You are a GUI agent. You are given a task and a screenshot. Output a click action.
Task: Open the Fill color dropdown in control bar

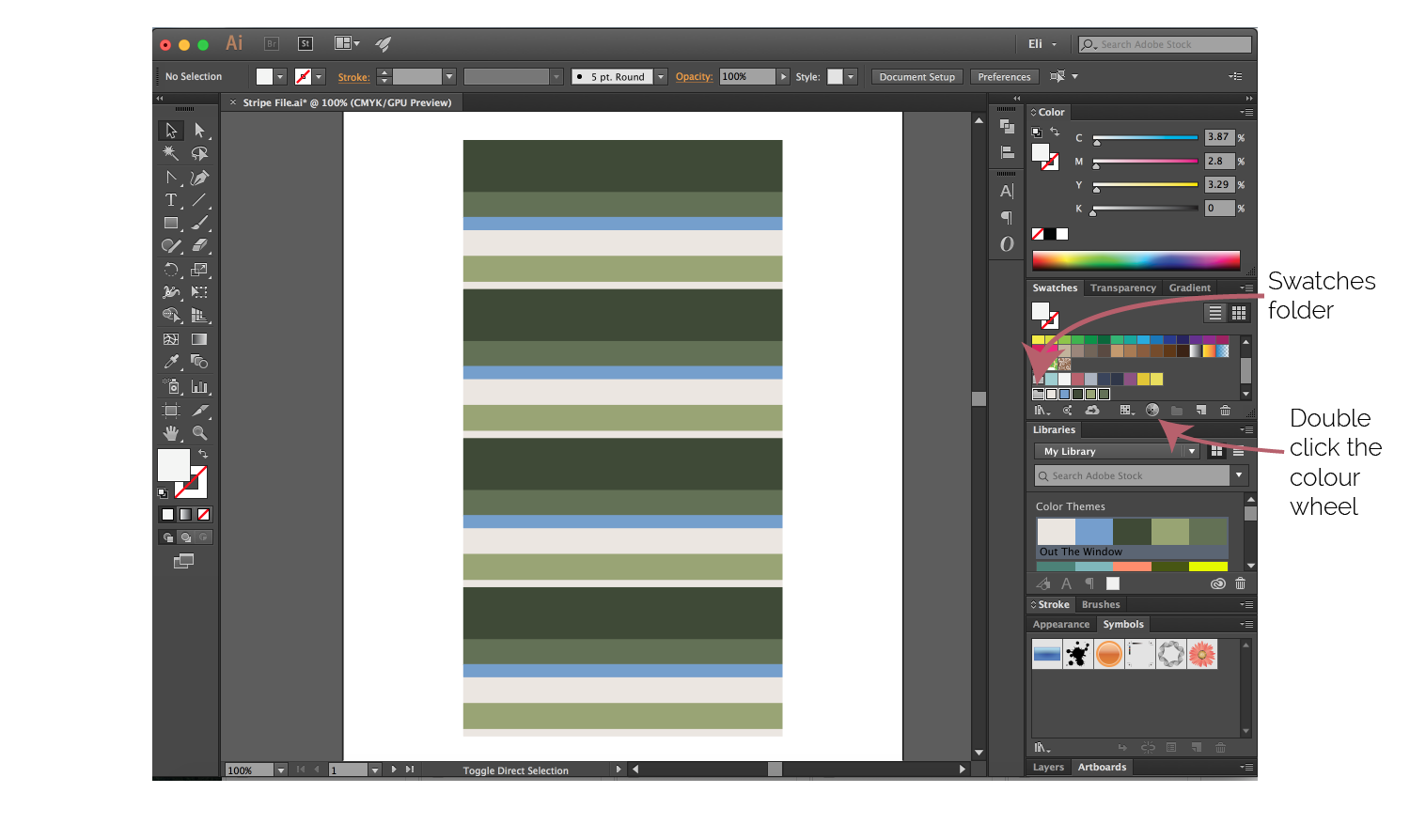[280, 77]
